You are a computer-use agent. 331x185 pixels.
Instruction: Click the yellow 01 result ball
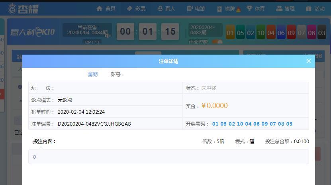tap(230, 32)
